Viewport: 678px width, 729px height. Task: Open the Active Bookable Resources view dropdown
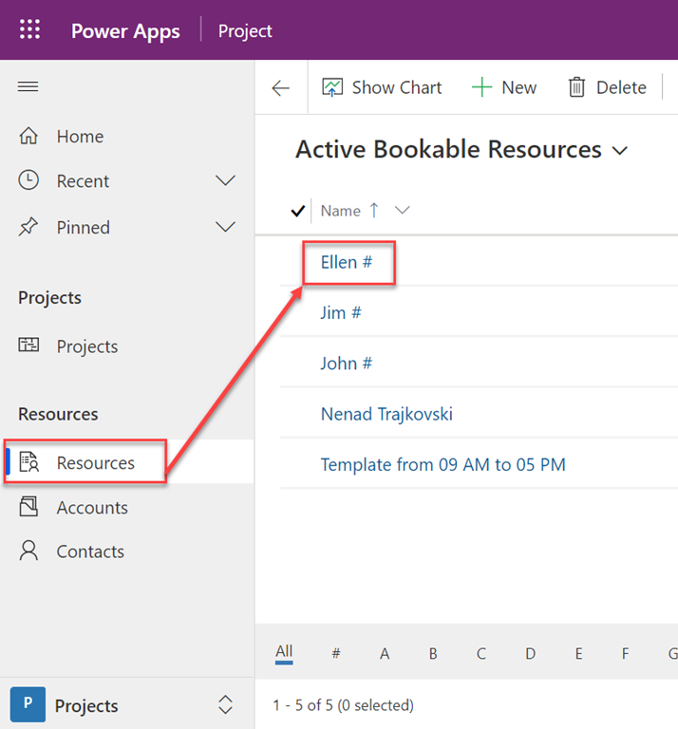tap(621, 151)
